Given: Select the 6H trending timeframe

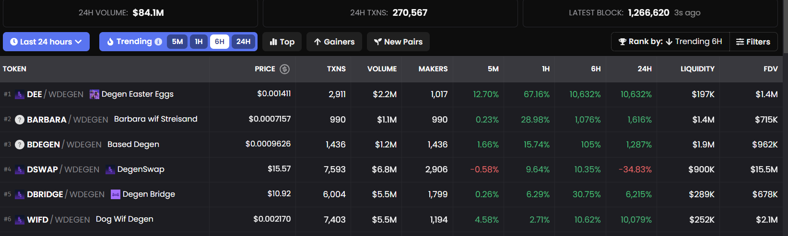Looking at the screenshot, I should coord(220,42).
